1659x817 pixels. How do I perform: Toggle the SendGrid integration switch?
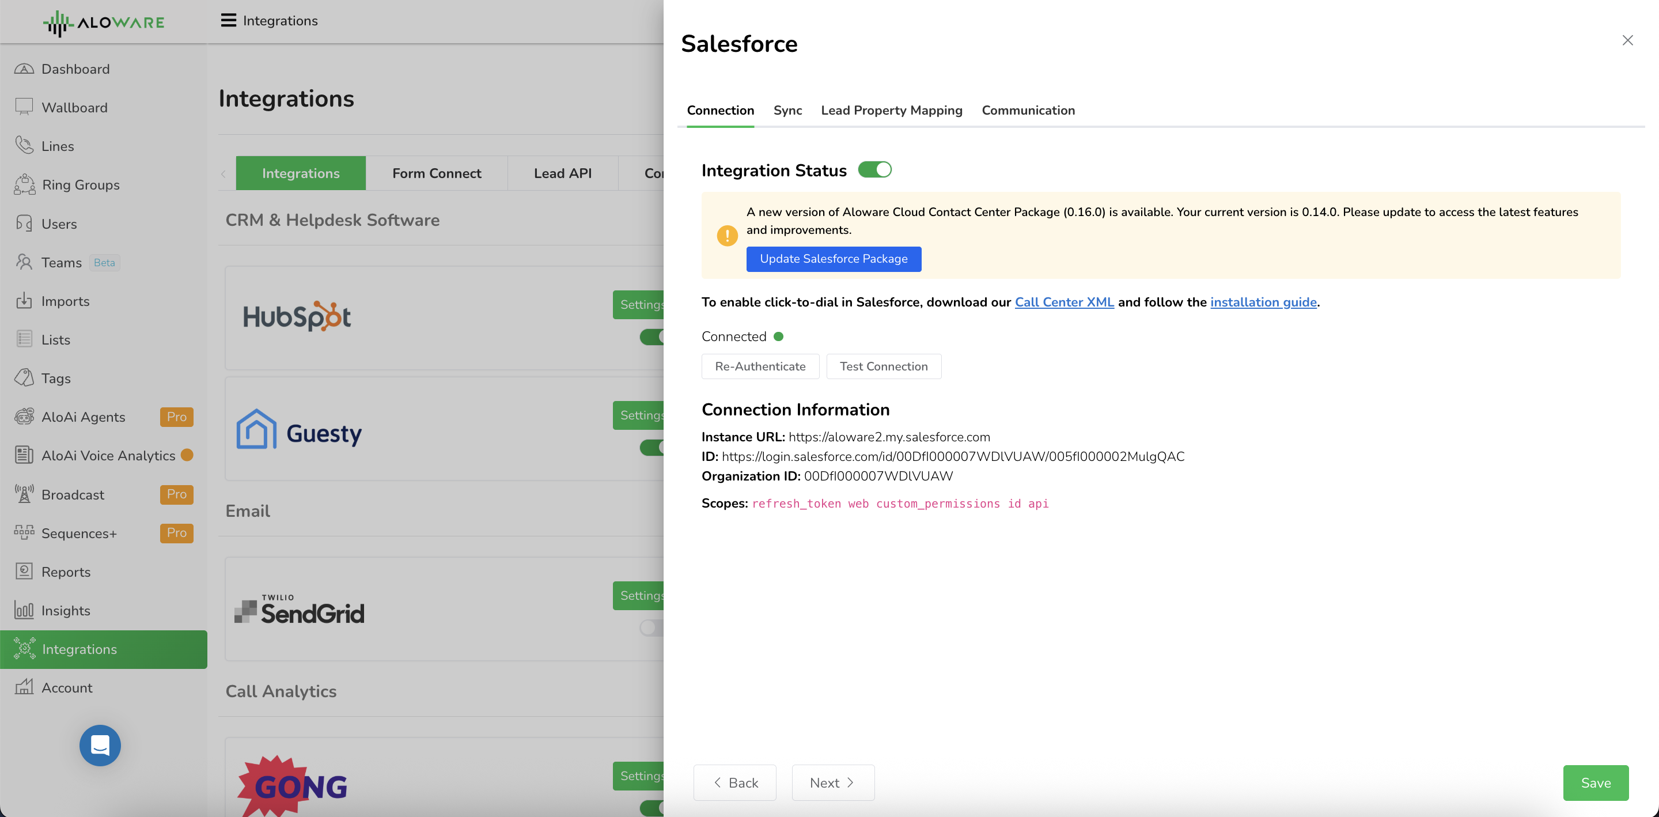[x=652, y=627]
